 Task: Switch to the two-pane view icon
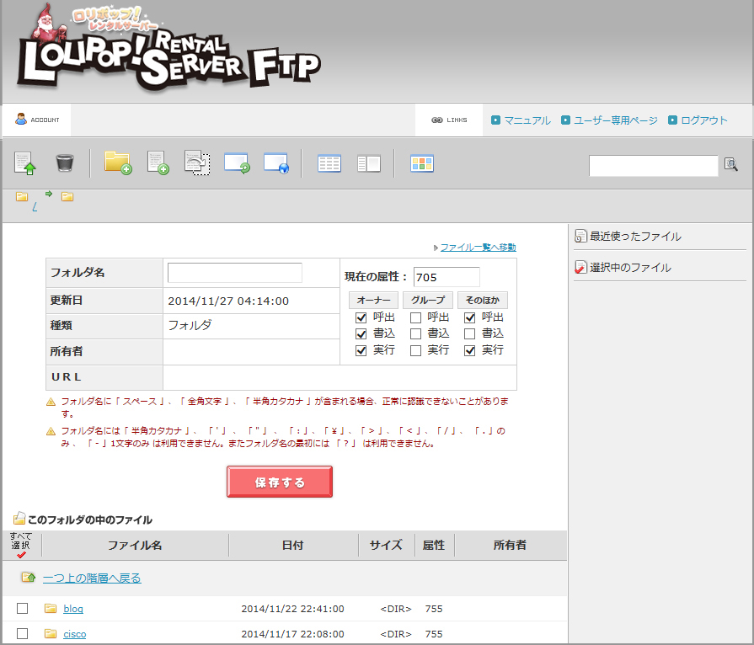click(369, 163)
